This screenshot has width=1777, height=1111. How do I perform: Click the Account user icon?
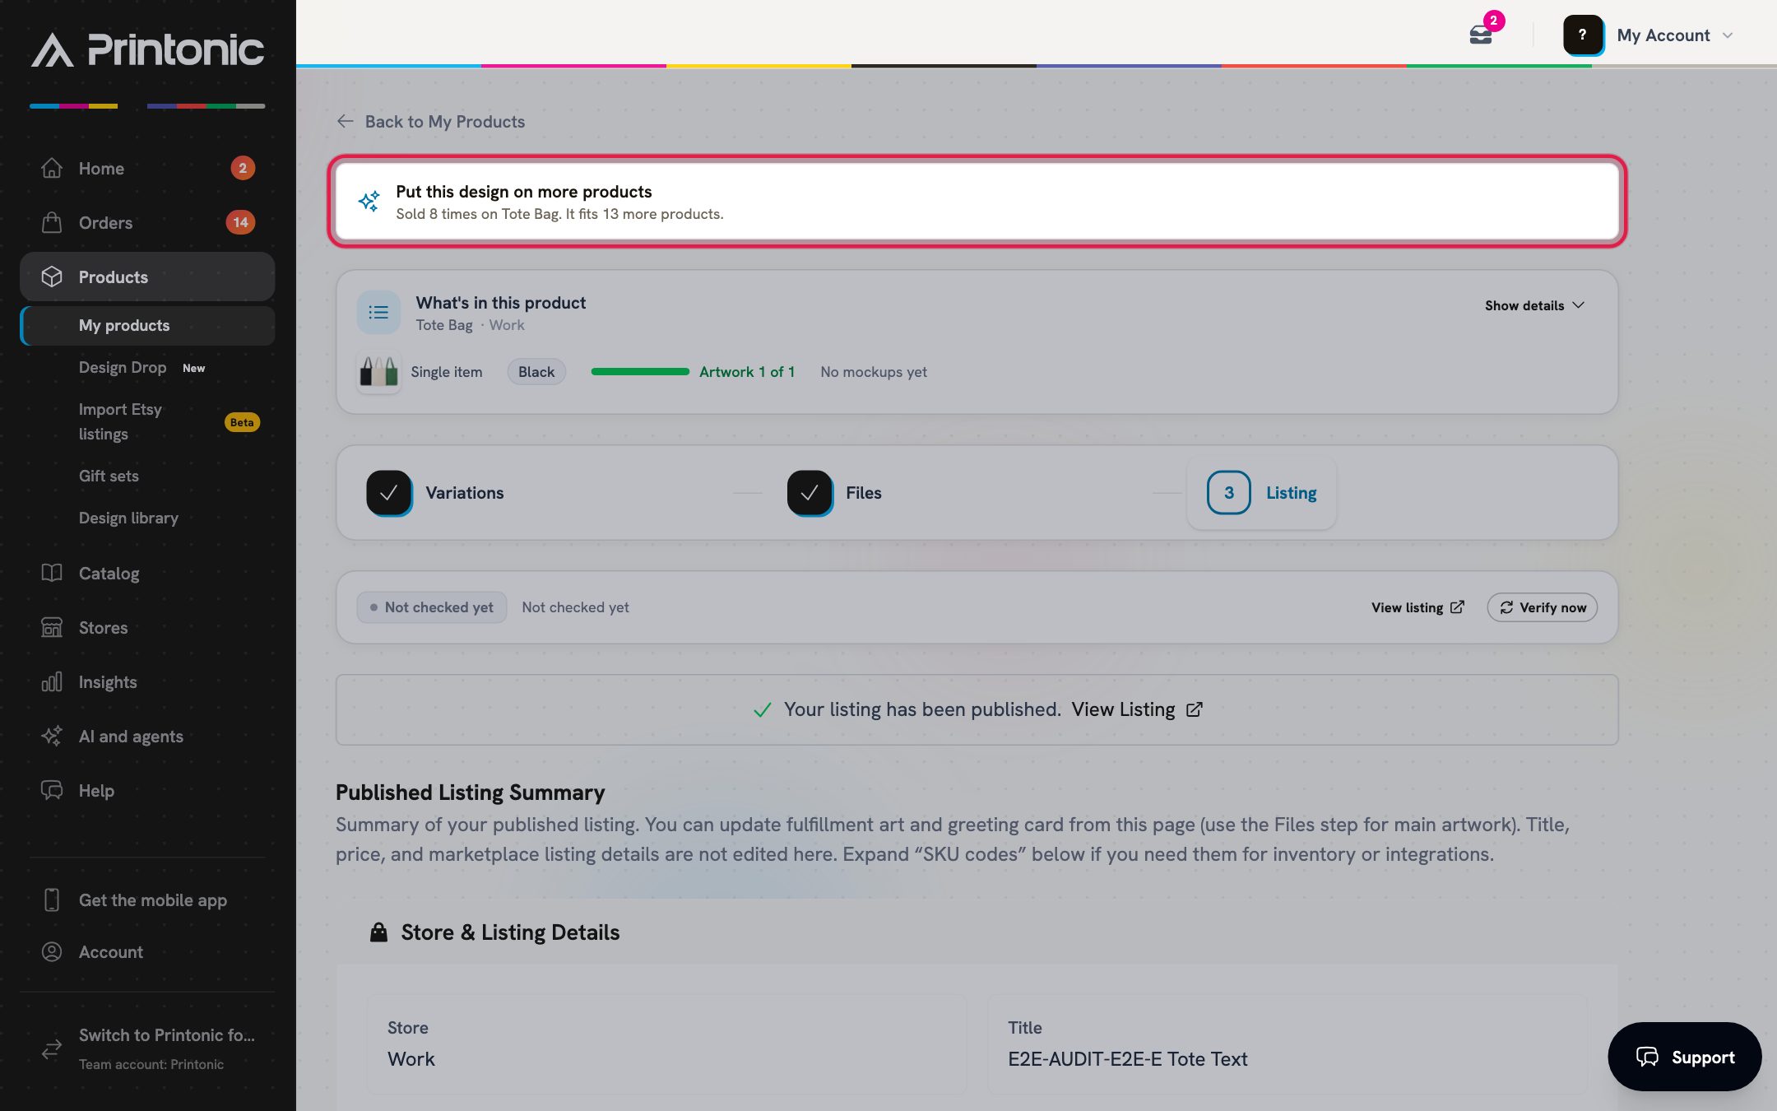(52, 951)
